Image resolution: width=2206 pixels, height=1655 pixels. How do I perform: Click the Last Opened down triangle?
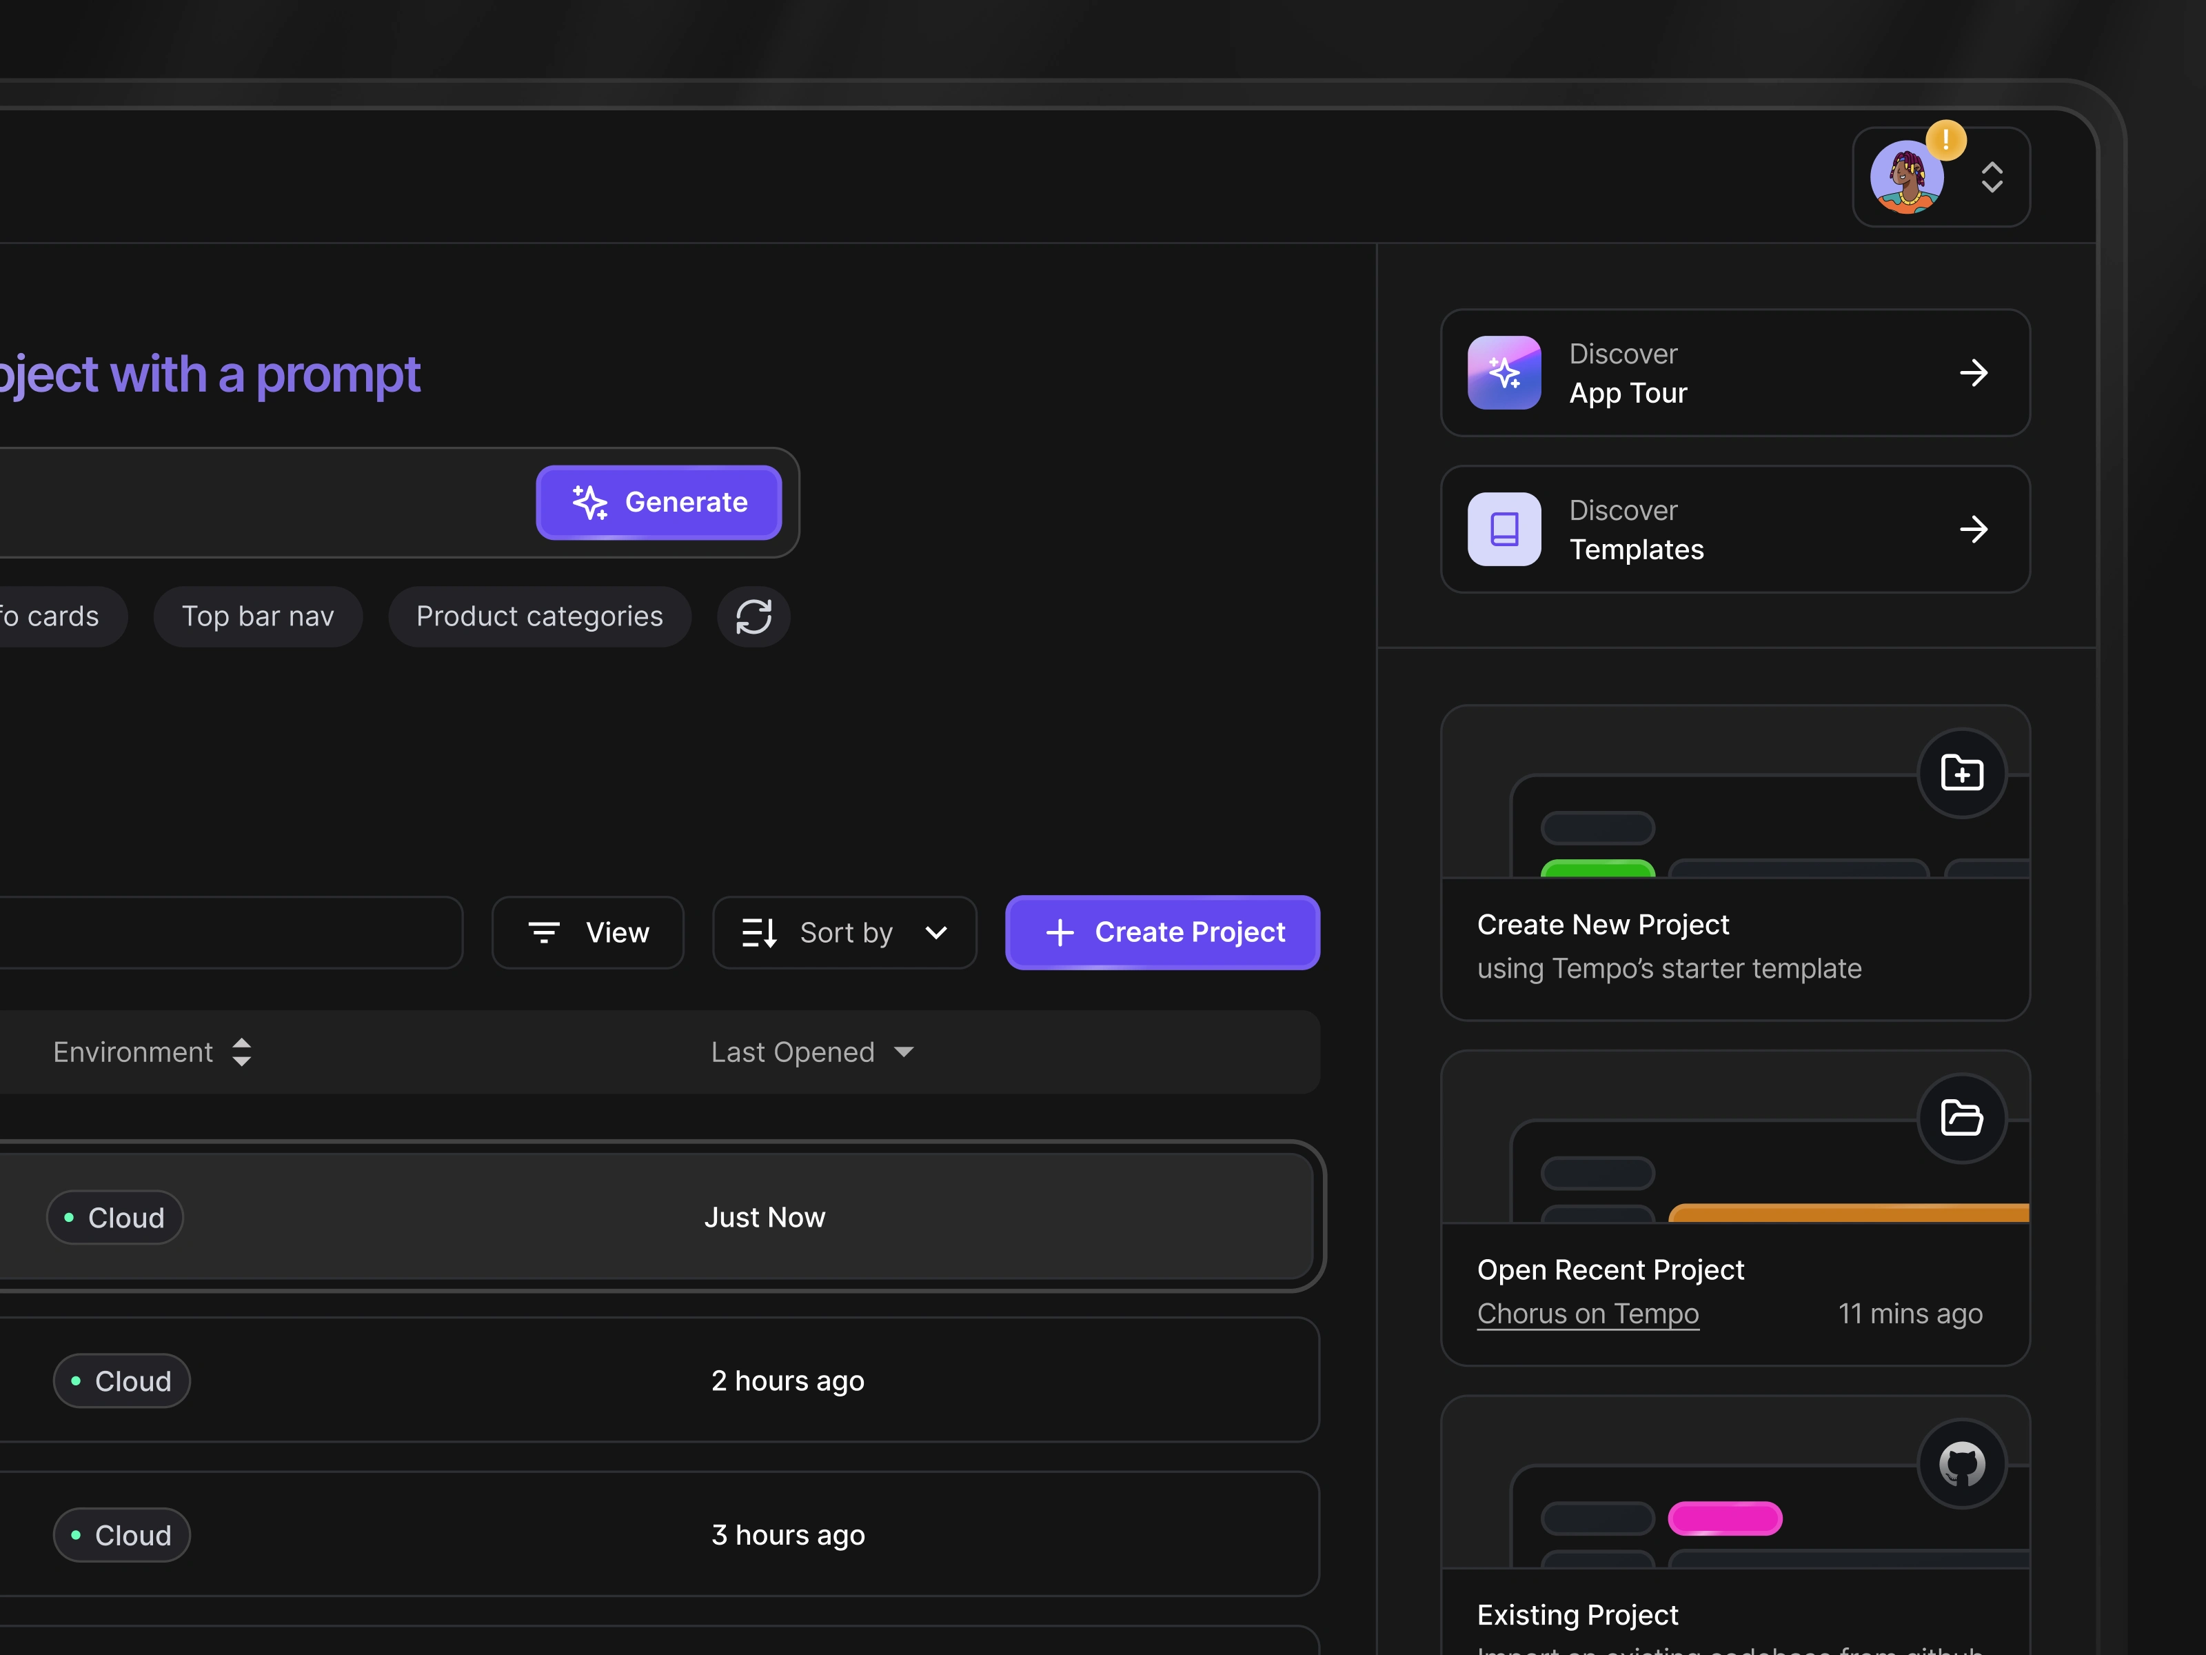[904, 1052]
